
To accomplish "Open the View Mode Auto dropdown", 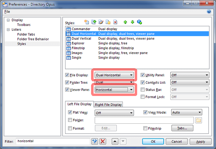I will [x=187, y=112].
